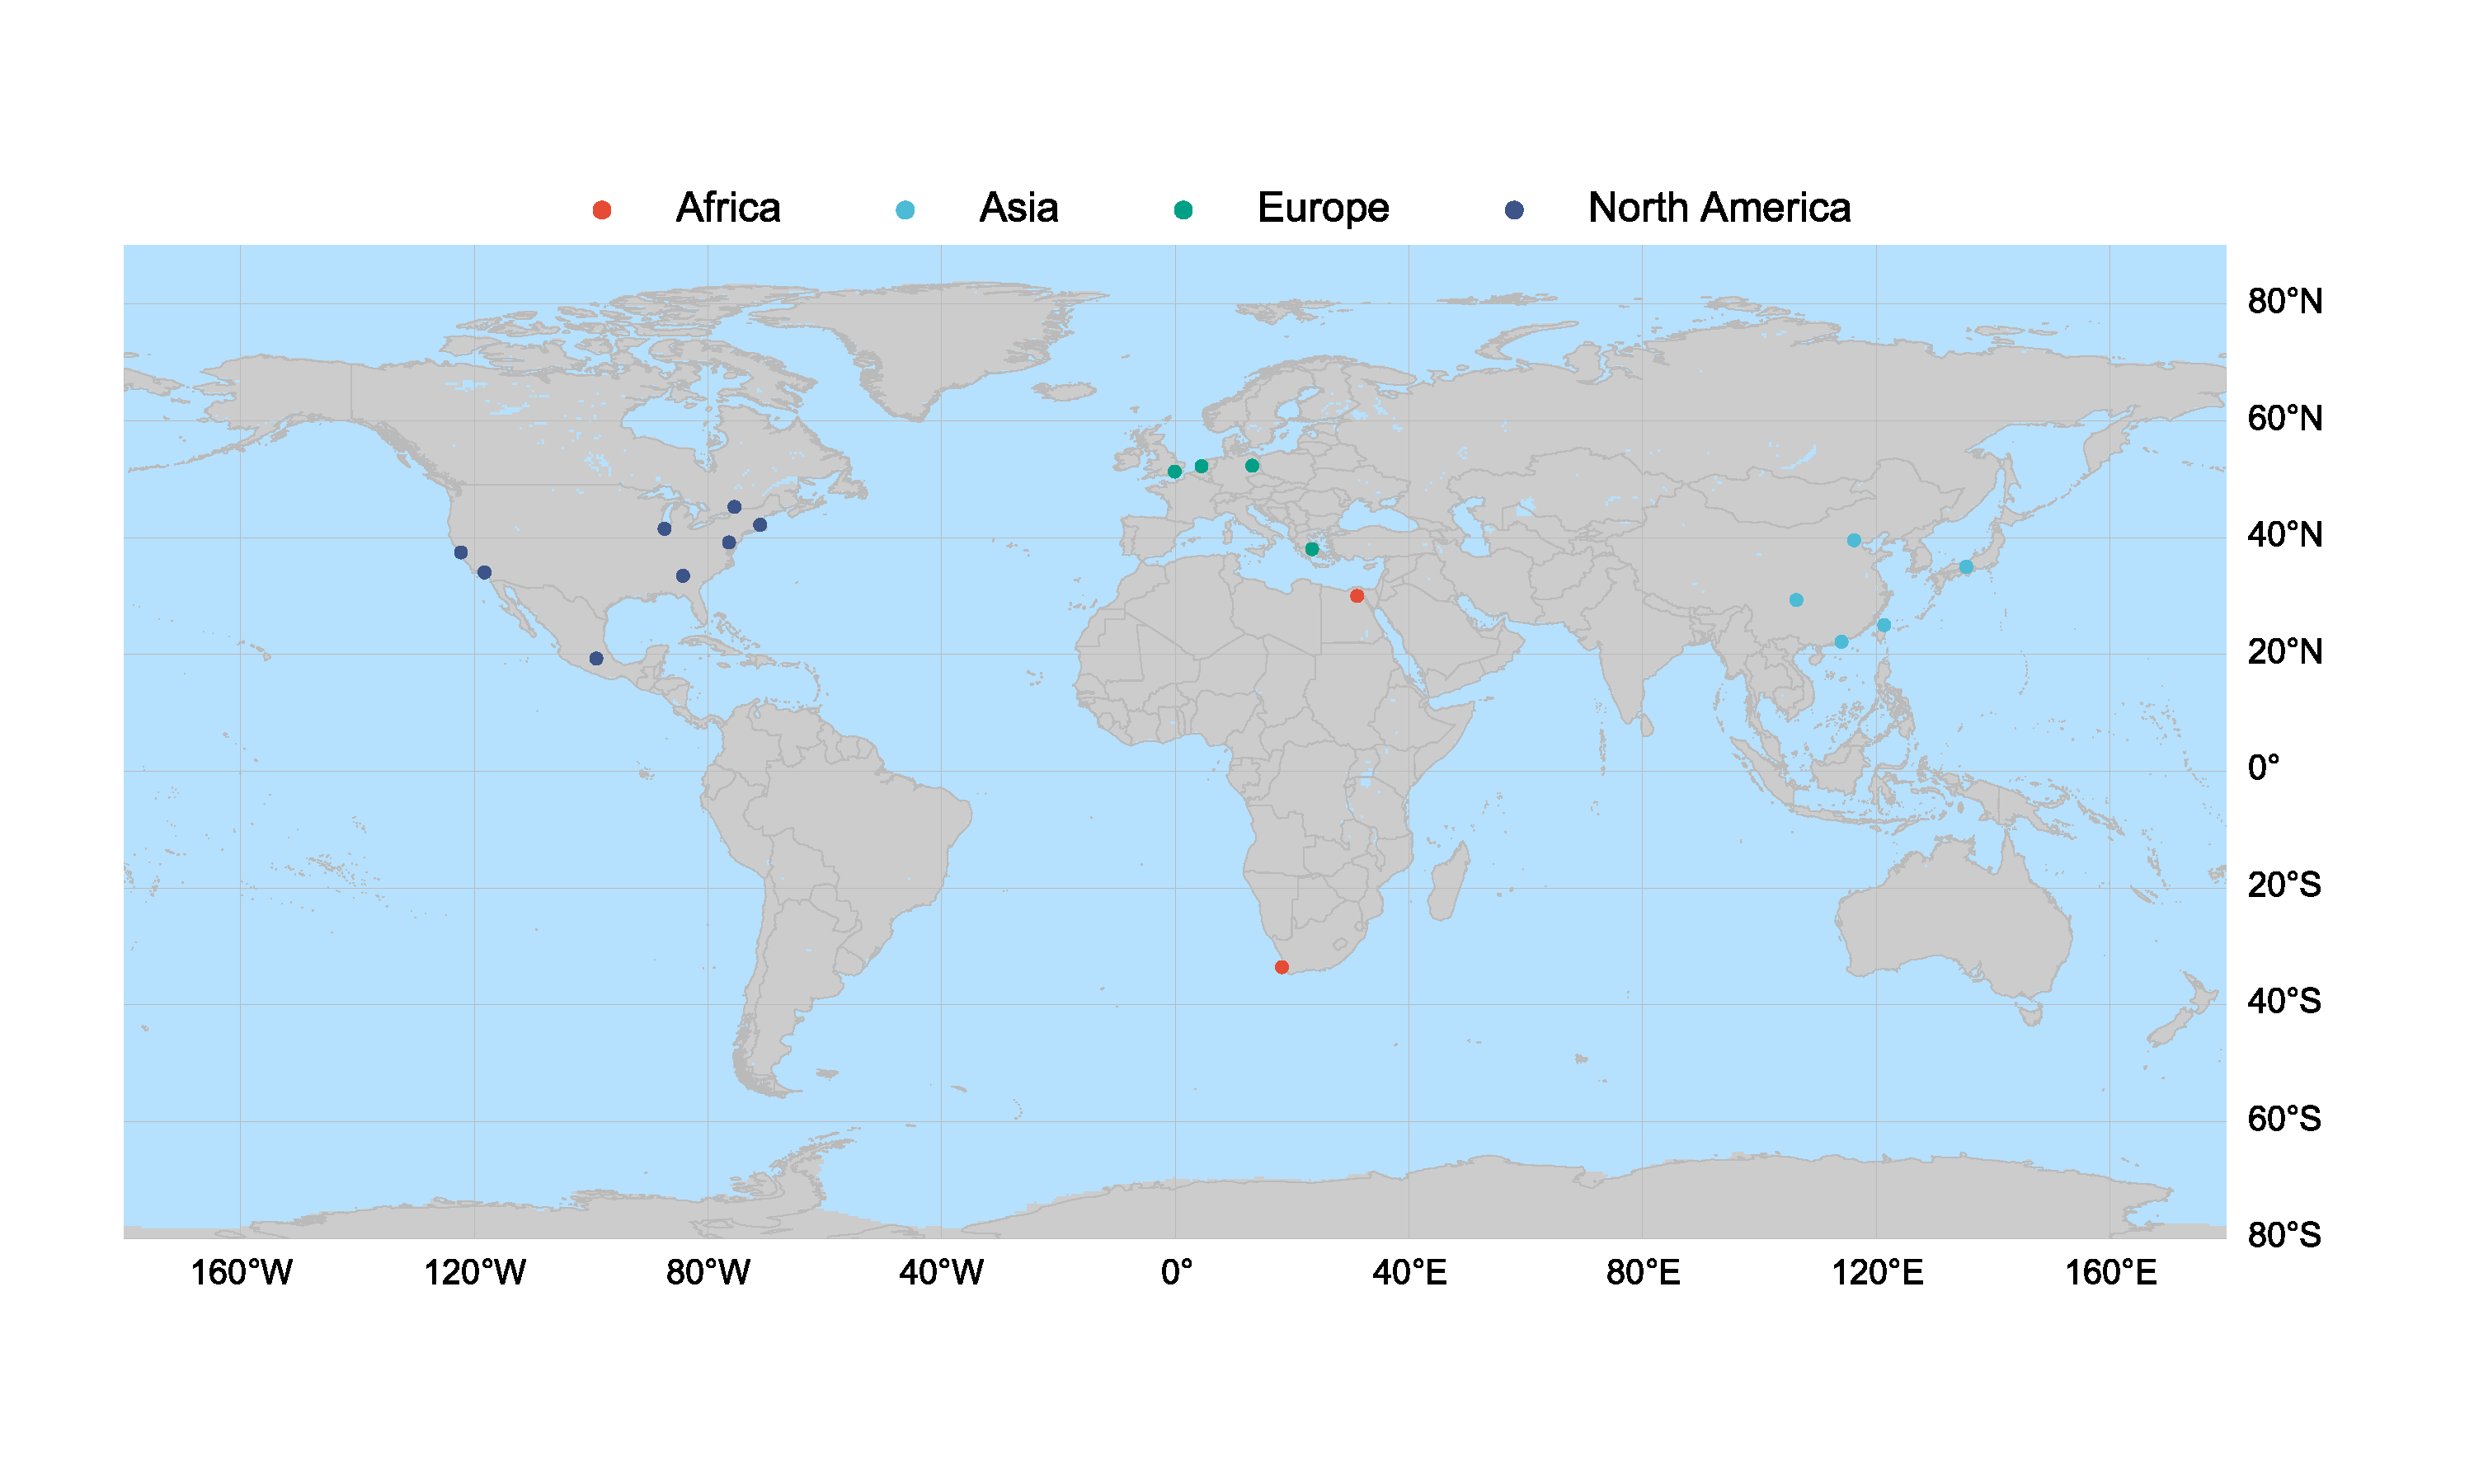Click the green point in Greece
Screen dimensions: 2474x1484
click(x=1312, y=549)
